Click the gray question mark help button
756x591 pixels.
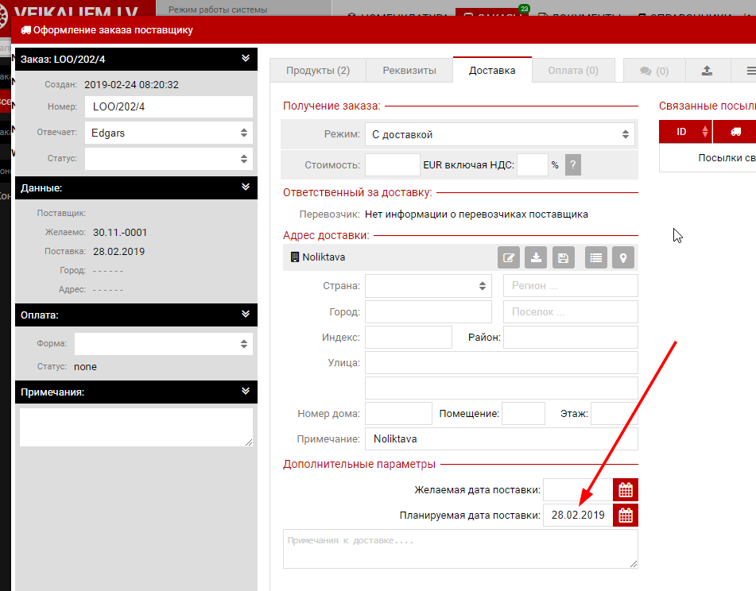tap(572, 165)
